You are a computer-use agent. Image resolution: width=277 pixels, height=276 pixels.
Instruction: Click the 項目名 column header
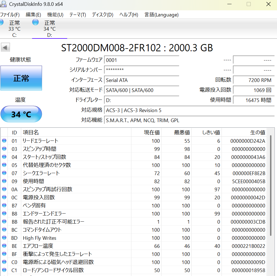tap(76, 132)
